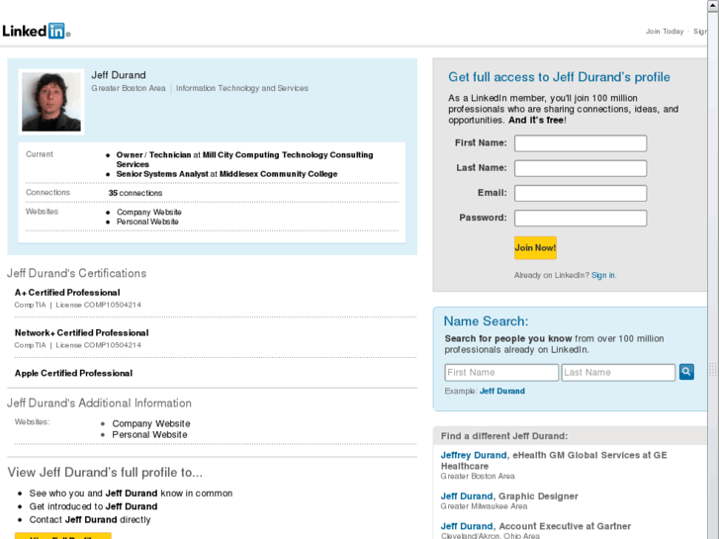Click the LinkedIn logo
The height and width of the screenshot is (539, 719).
[37, 31]
